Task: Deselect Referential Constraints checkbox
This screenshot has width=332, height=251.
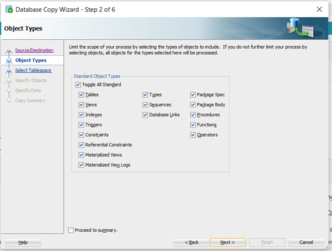Action: (x=82, y=145)
